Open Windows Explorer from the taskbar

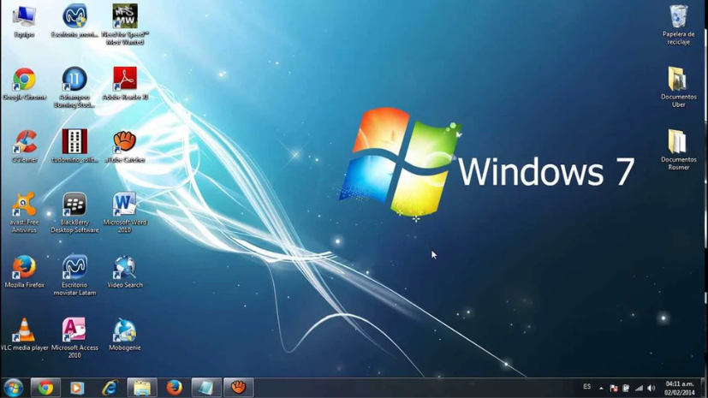tap(142, 388)
